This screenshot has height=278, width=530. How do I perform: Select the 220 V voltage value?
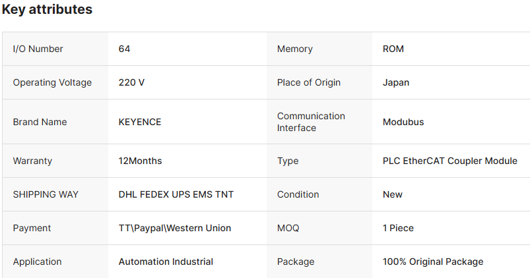[x=131, y=82]
